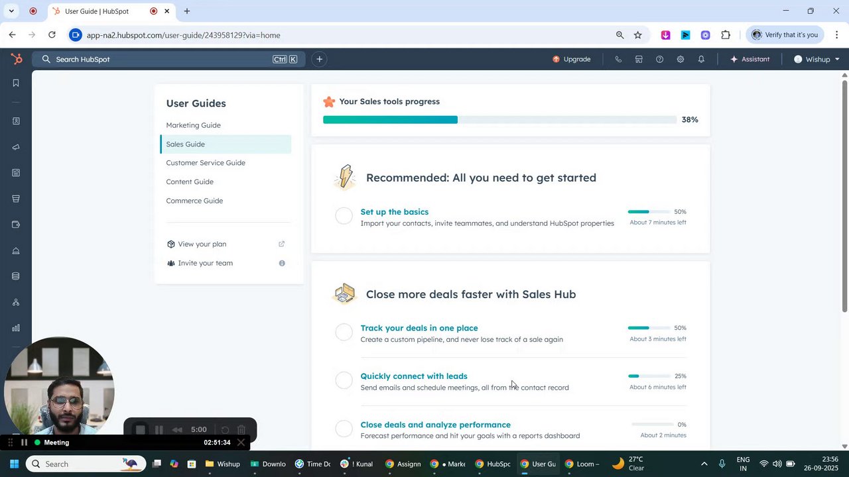Open Track your deals in one place

419,328
